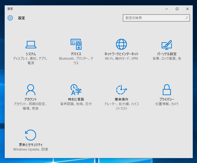Screen dimensions: 197x163
Task: Minimize the 設定 window
Action: (x=166, y=9)
